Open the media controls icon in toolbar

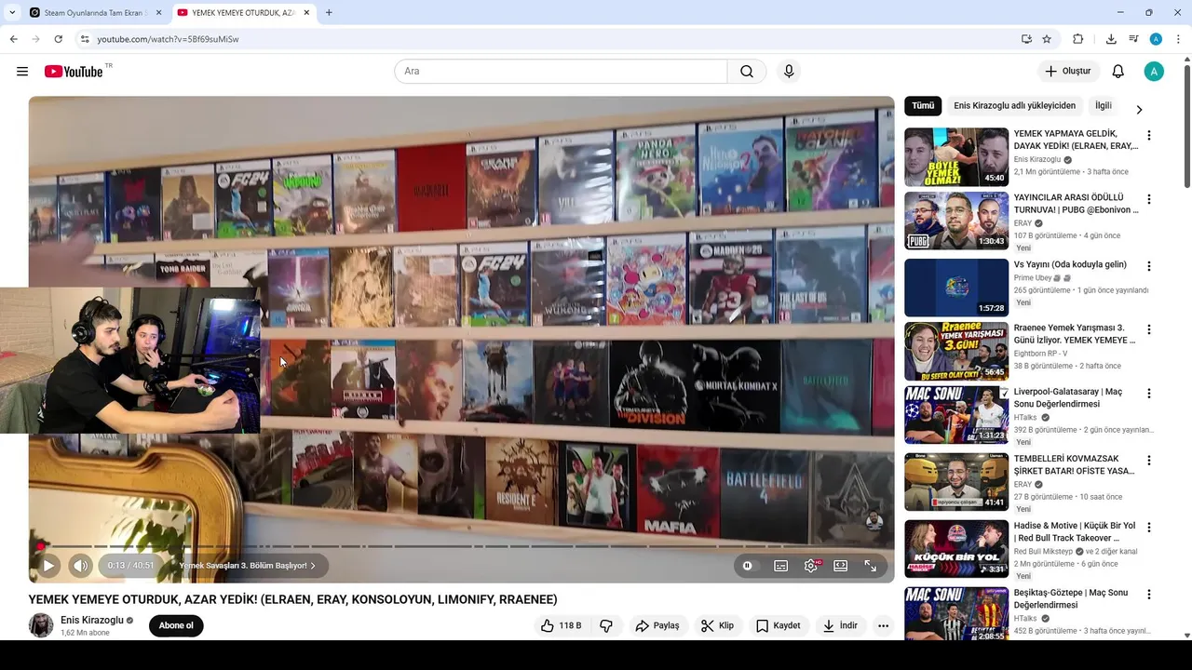1133,39
